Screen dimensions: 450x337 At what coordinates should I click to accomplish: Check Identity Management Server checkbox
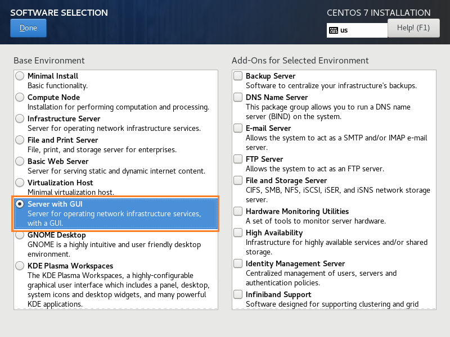[238, 263]
